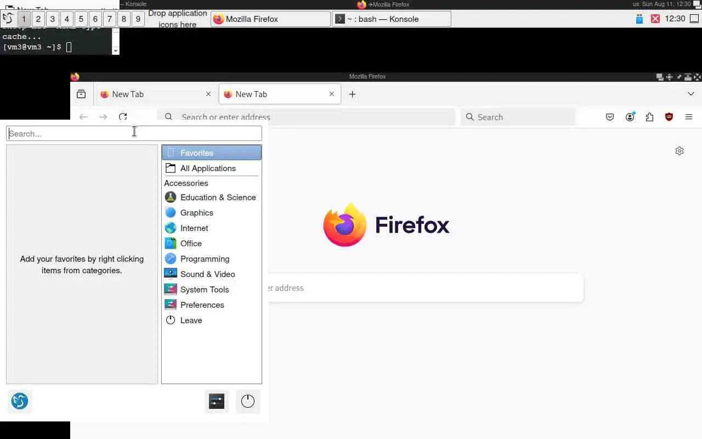Switch to virtual desktop 7
This screenshot has height=439, width=702.
(110, 19)
